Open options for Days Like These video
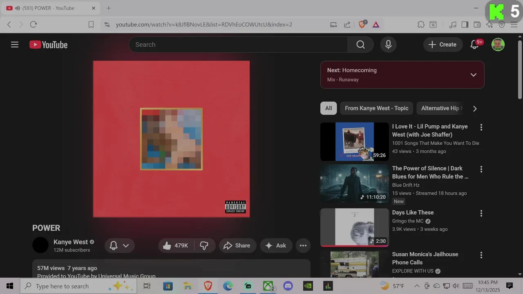The height and width of the screenshot is (294, 523). (x=481, y=213)
